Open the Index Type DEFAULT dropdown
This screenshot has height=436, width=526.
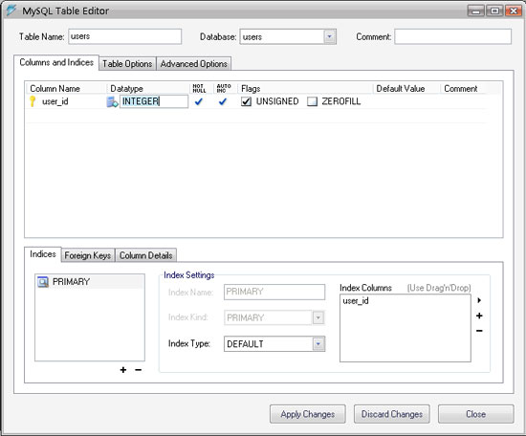click(x=318, y=344)
